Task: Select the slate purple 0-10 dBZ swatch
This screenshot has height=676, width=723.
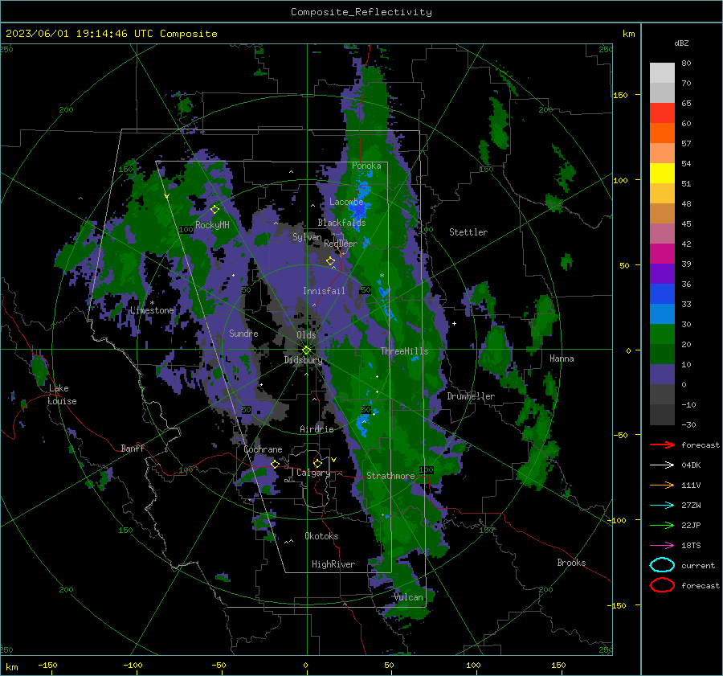Action: coord(662,375)
